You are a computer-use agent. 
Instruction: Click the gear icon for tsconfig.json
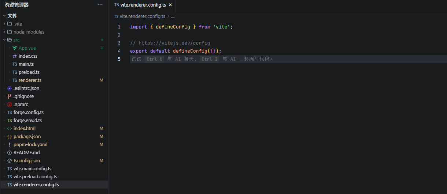point(10,160)
